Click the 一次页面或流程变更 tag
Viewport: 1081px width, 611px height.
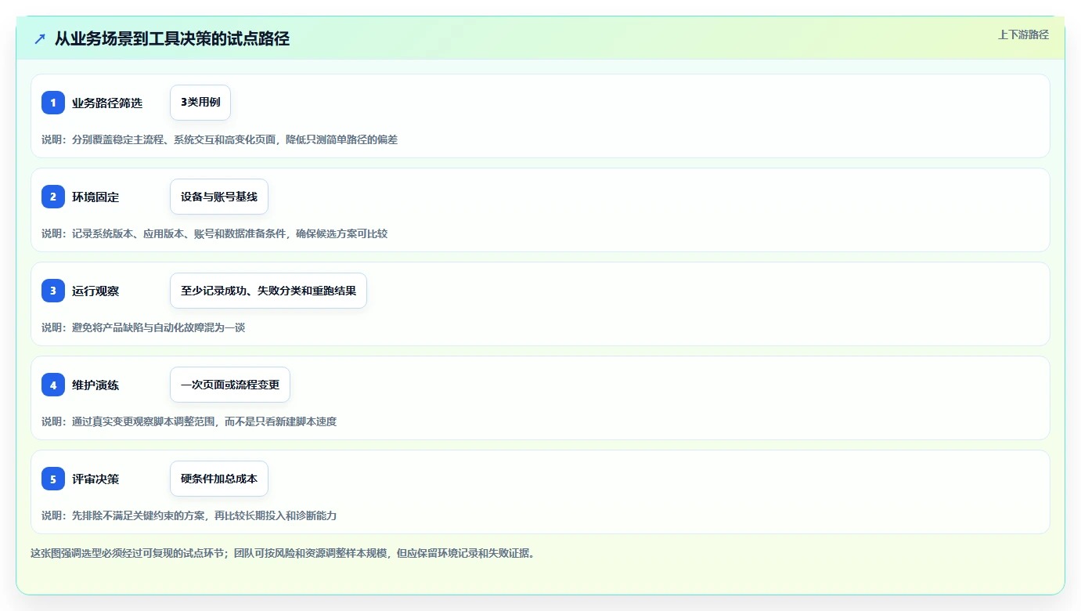click(x=230, y=385)
